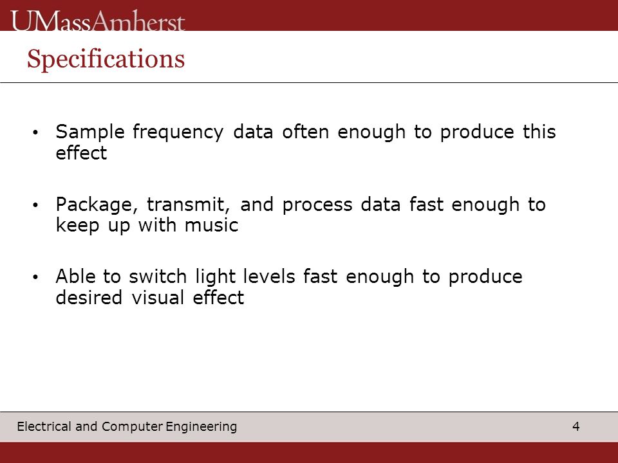Click the empty white area below the bullets
The width and height of the screenshot is (618, 463).
coord(309,358)
